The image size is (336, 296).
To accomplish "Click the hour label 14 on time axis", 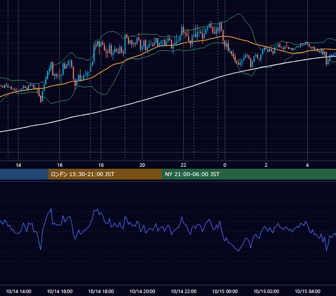I will [x=18, y=165].
